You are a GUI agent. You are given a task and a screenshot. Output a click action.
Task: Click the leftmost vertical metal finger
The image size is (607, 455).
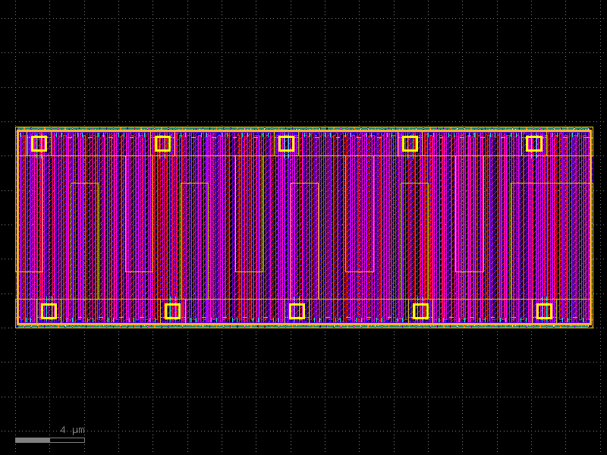coord(21,227)
